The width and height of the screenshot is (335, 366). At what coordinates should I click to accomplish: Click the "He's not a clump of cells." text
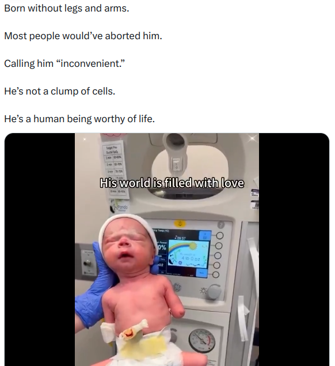click(x=60, y=91)
